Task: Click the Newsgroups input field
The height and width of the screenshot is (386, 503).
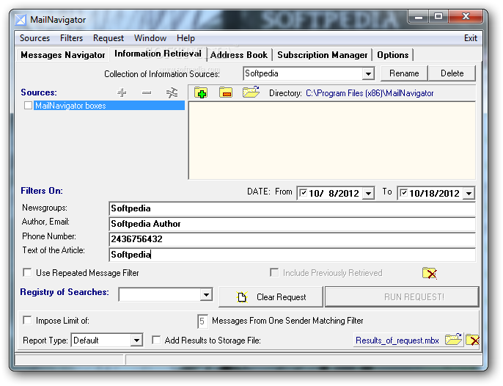Action: [x=292, y=208]
